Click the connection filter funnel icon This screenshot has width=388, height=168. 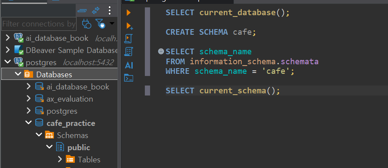[100, 23]
